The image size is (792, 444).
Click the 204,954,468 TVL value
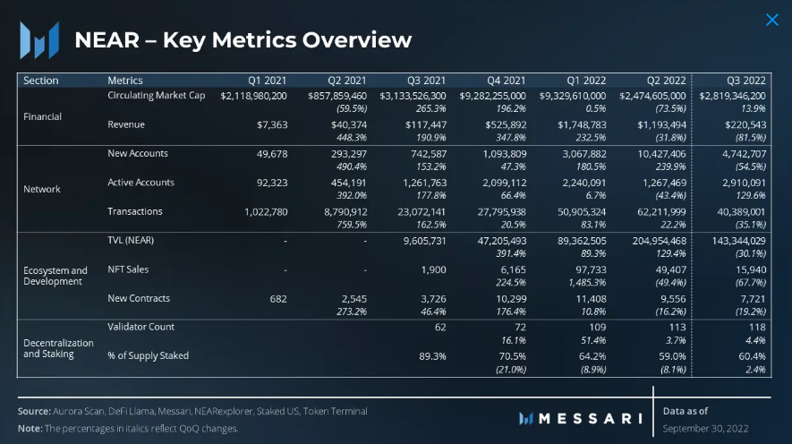(660, 241)
